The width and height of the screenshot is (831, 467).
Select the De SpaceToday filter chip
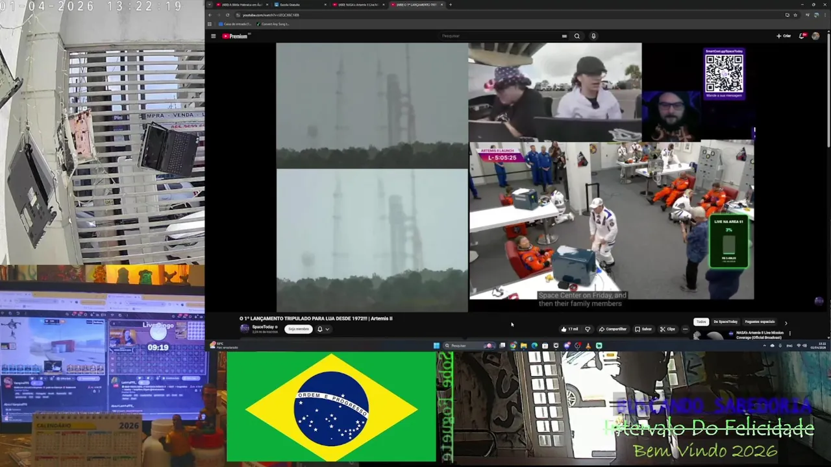click(x=725, y=322)
